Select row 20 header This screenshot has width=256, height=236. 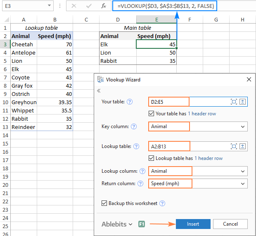click(5, 185)
